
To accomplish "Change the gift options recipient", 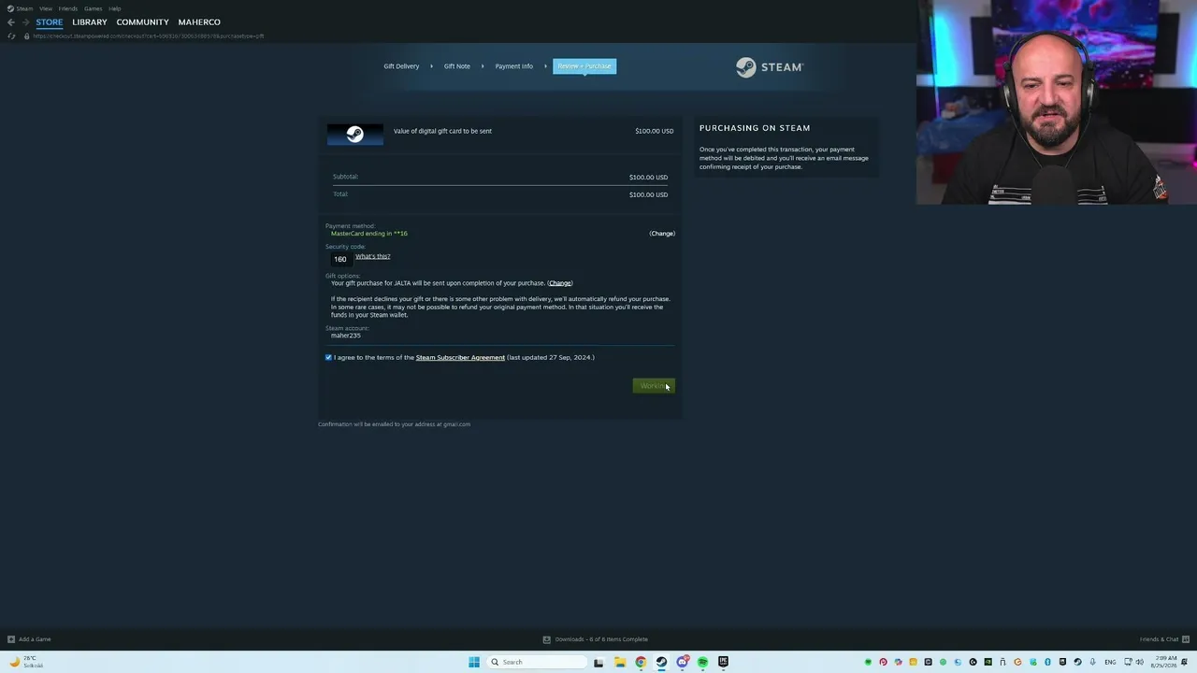I will click(x=560, y=283).
